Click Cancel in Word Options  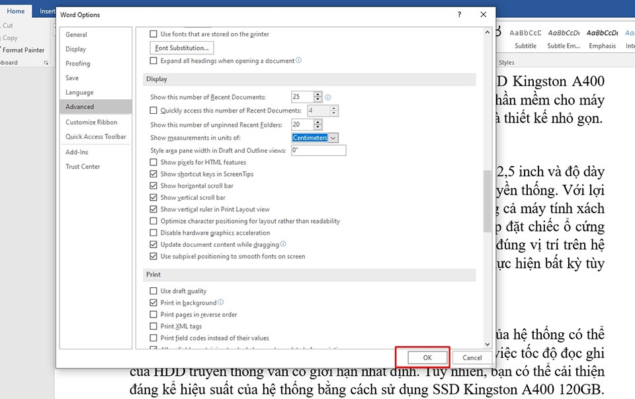(472, 358)
